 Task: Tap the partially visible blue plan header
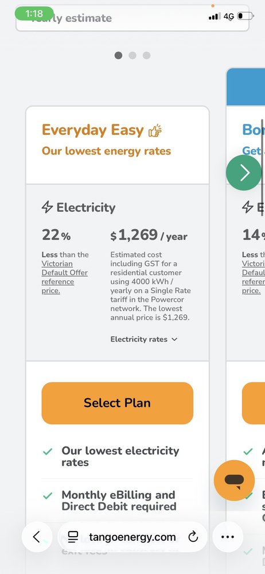(x=245, y=87)
